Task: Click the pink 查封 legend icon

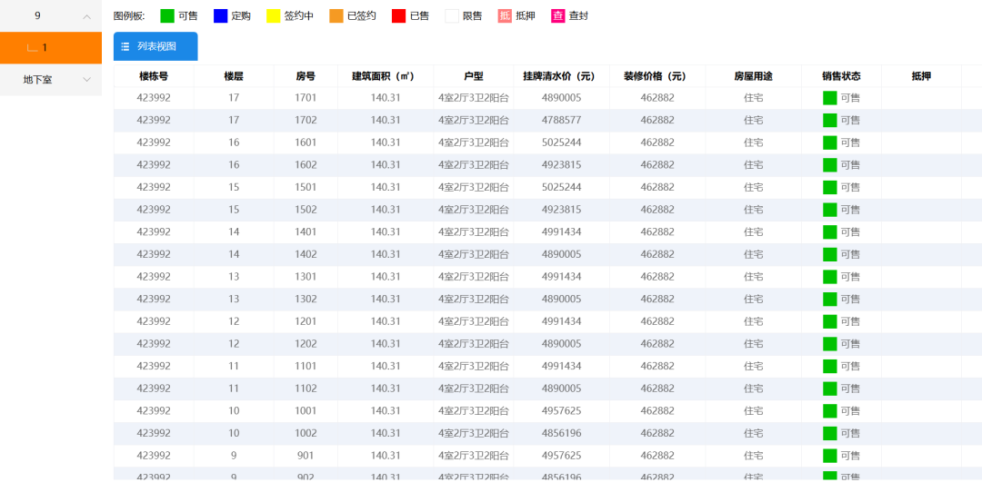Action: pyautogui.click(x=558, y=16)
